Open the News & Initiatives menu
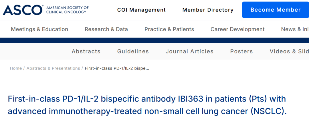 [295, 29]
